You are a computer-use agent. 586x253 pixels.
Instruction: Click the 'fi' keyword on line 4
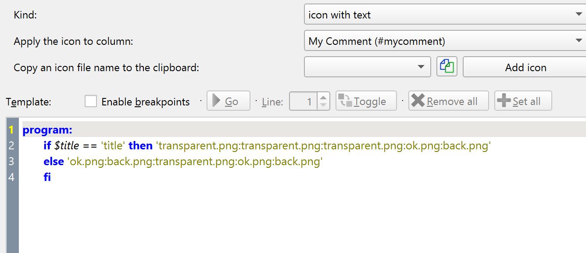pos(47,177)
